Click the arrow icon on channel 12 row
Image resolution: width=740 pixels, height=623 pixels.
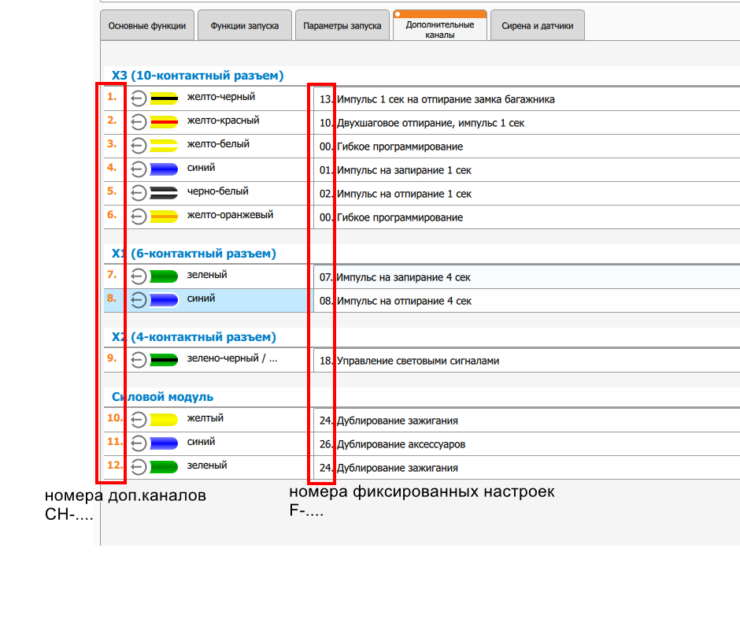point(139,467)
